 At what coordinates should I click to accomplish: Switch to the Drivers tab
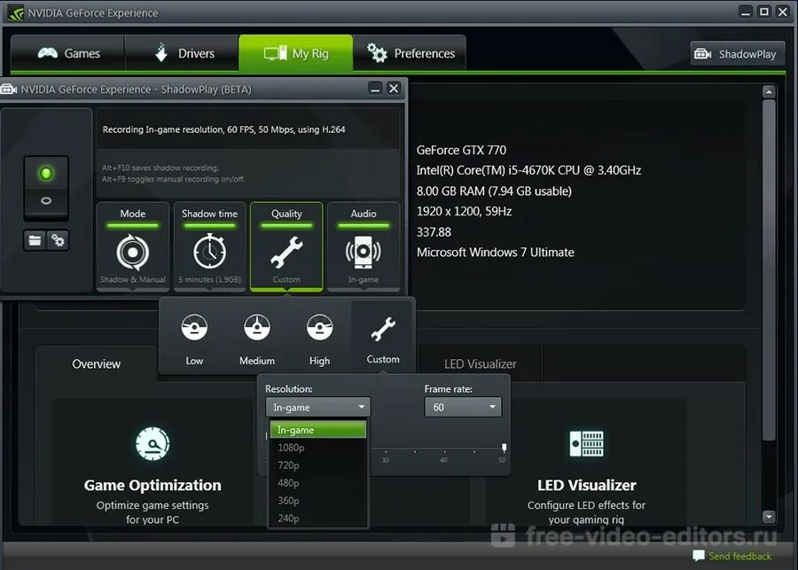pos(182,53)
